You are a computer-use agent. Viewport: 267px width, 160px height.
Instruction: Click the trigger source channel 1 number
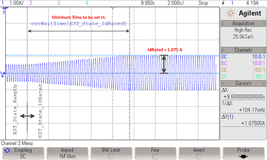pyautogui.click(x=232, y=3)
